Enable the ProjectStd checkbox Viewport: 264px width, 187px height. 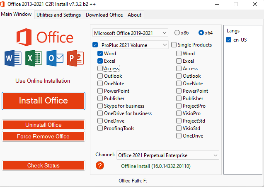[x=179, y=121]
